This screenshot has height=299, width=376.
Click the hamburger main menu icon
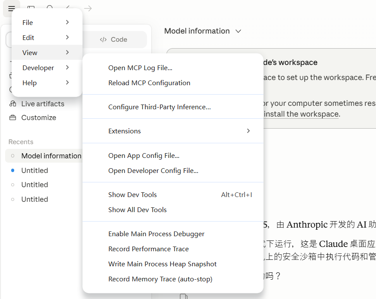(x=11, y=9)
